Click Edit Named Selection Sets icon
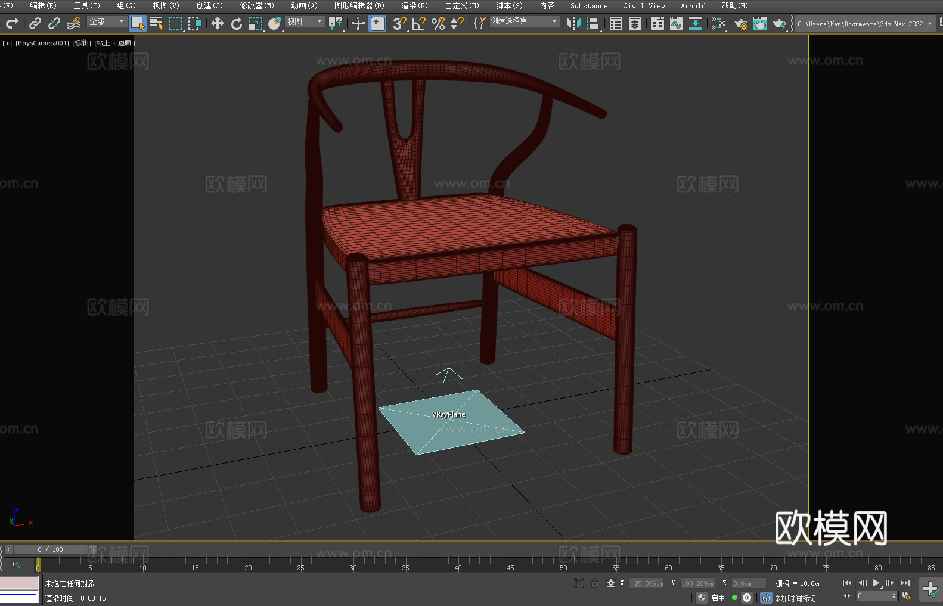Viewport: 943px width, 606px height. pos(480,23)
